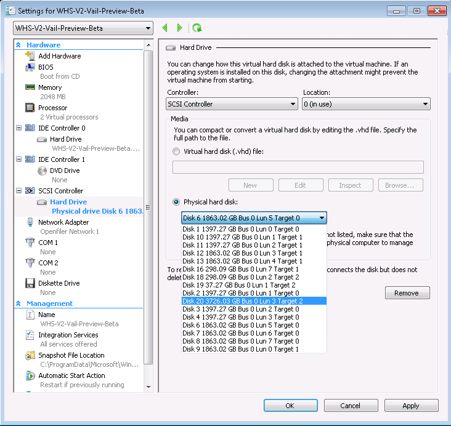This screenshot has height=426, width=451.
Task: Click the green forward navigation arrow
Action: [x=180, y=28]
